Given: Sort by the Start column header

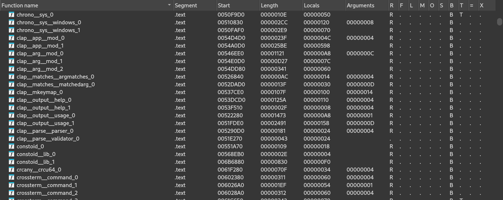Looking at the screenshot, I should (238, 6).
